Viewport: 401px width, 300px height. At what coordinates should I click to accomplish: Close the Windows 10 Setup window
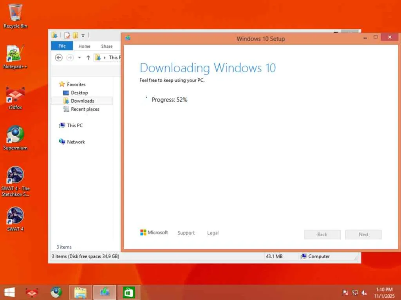390,37
